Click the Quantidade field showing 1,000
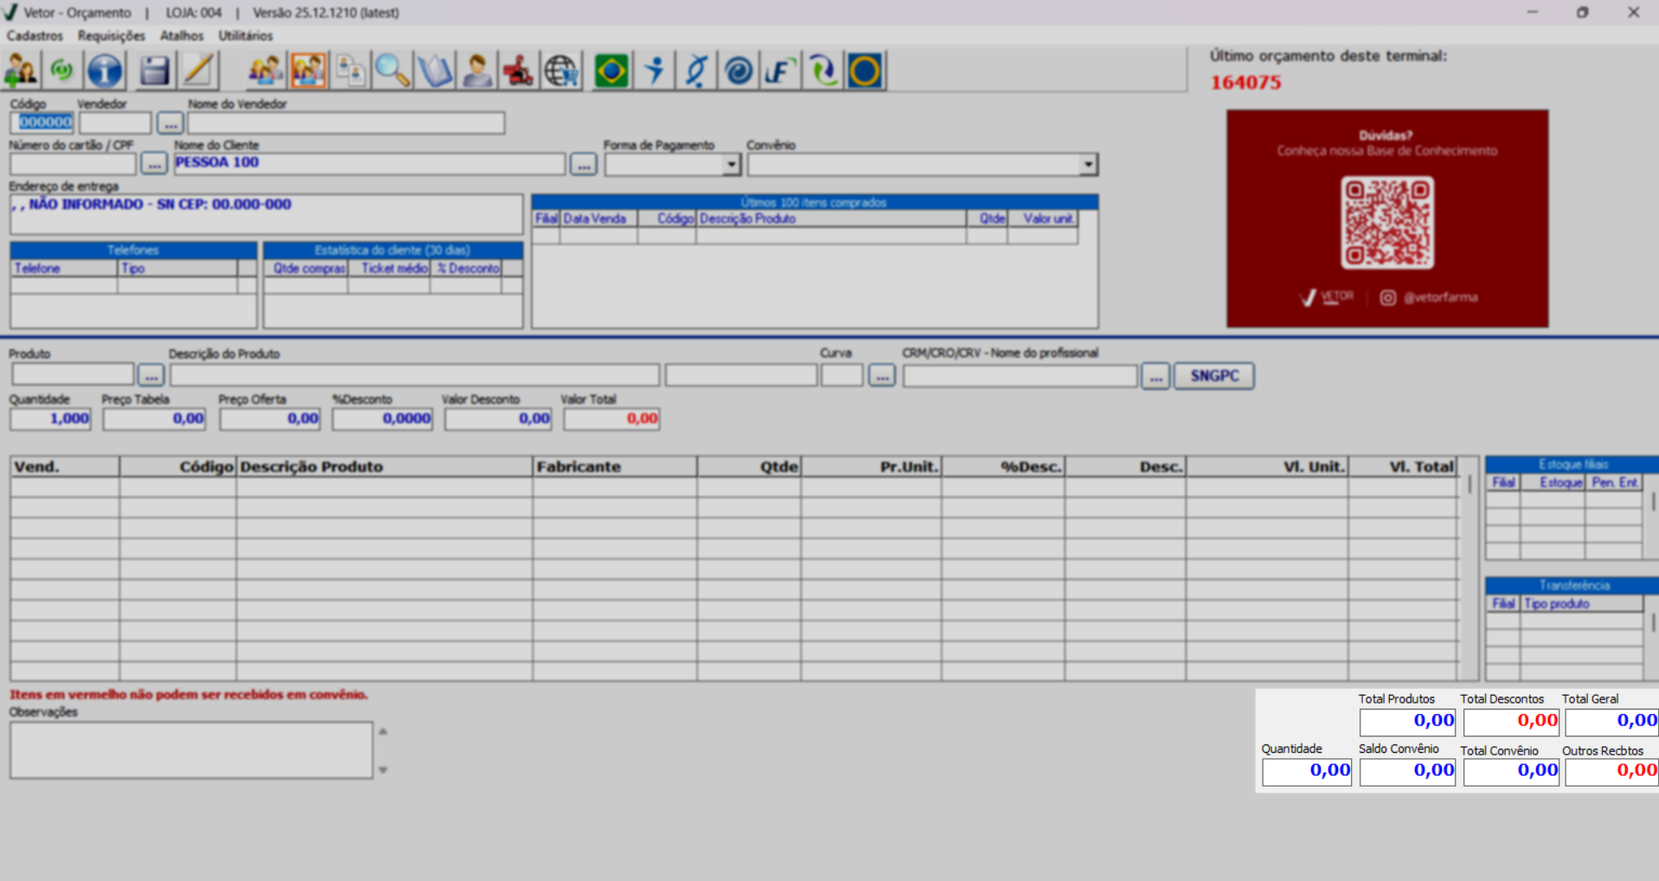The height and width of the screenshot is (881, 1659). point(50,419)
